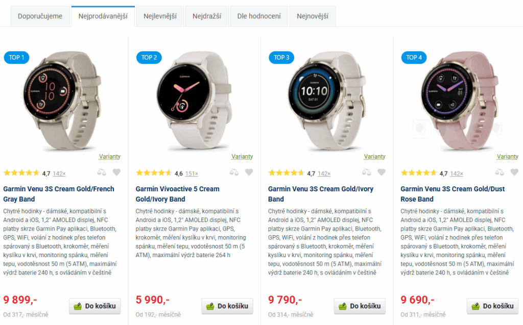This screenshot has height=325, width=523.
Task: Favorite the Venu 3S French Gray watch
Action: point(116,172)
